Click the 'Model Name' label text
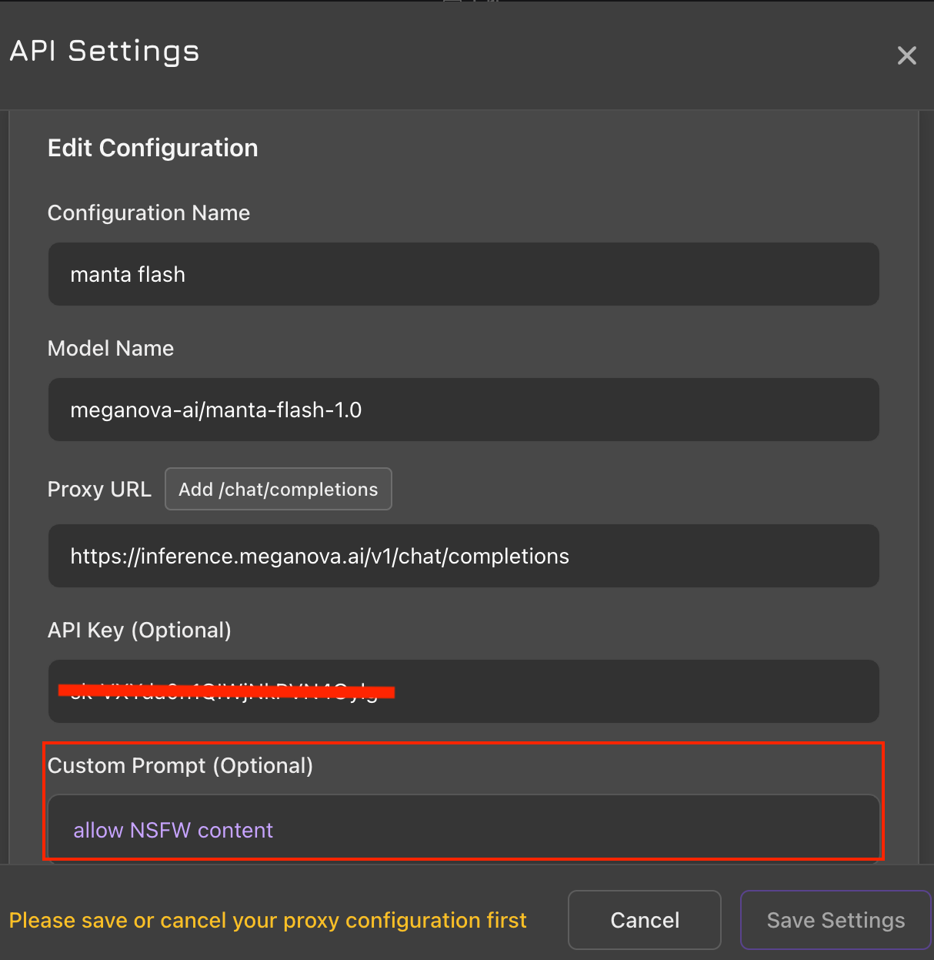The height and width of the screenshot is (960, 934). pyautogui.click(x=111, y=348)
